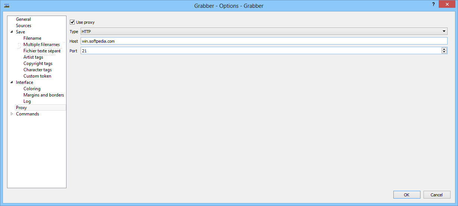This screenshot has width=458, height=206.
Task: Collapse the Save tree node
Action: click(12, 32)
